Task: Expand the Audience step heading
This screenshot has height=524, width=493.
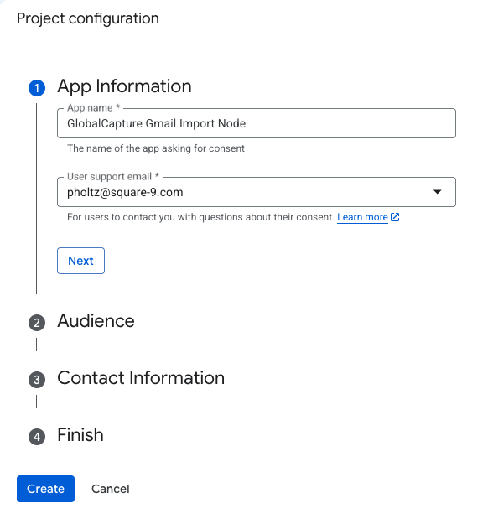Action: [x=96, y=321]
